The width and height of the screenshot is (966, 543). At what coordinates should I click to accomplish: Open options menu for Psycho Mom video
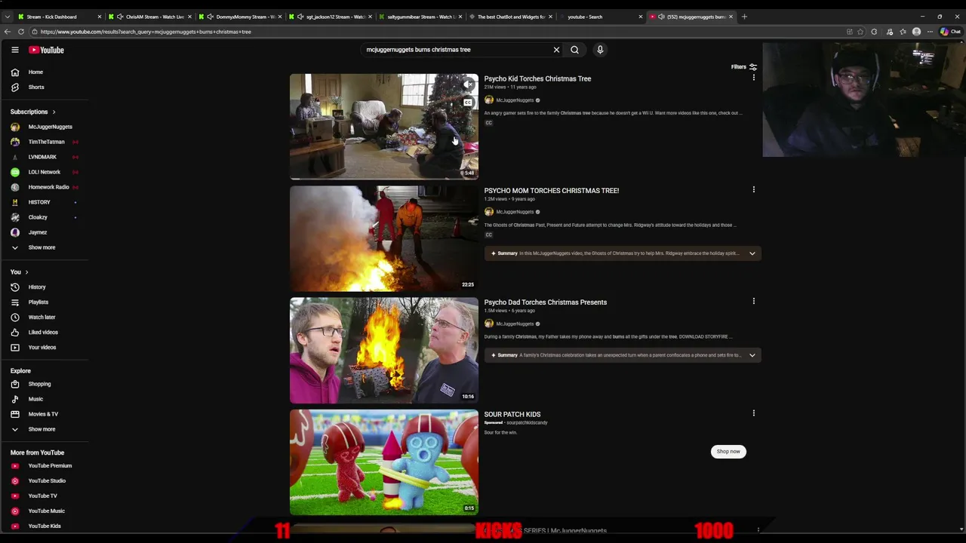point(753,189)
